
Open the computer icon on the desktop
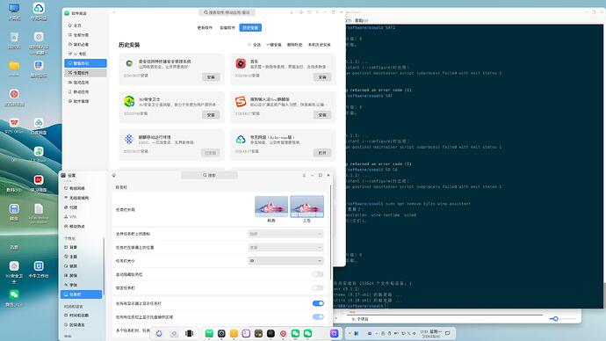[x=14, y=11]
